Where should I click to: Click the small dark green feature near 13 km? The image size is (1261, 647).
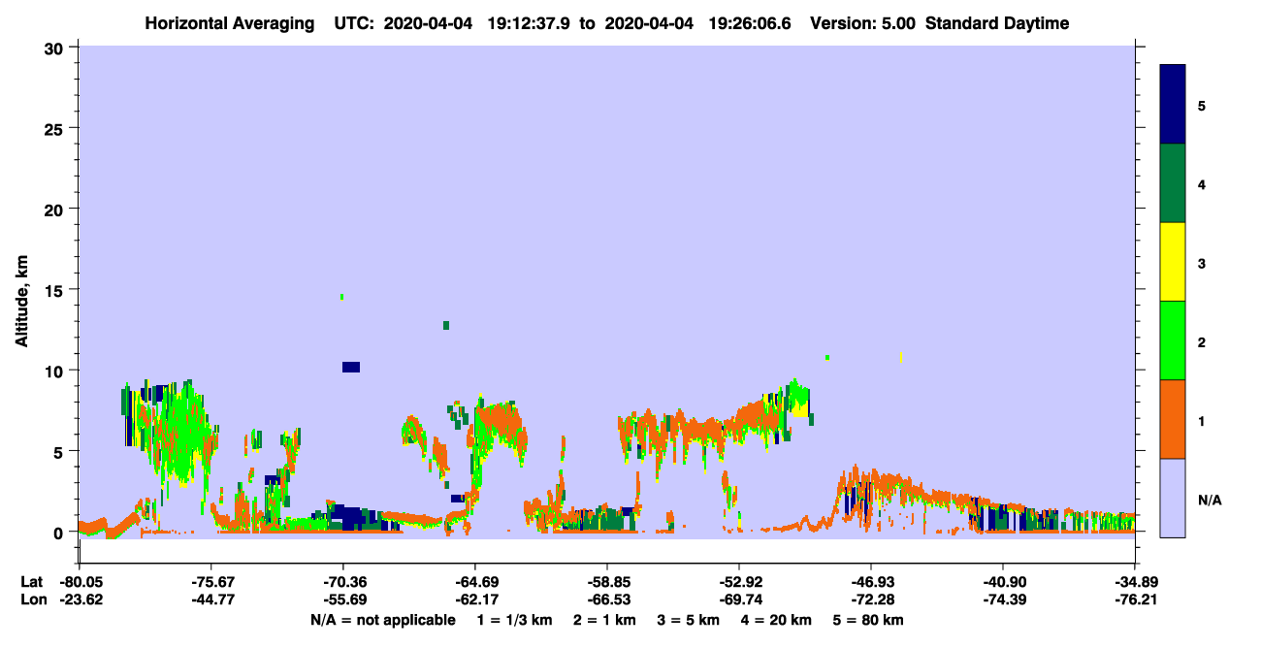coord(446,325)
